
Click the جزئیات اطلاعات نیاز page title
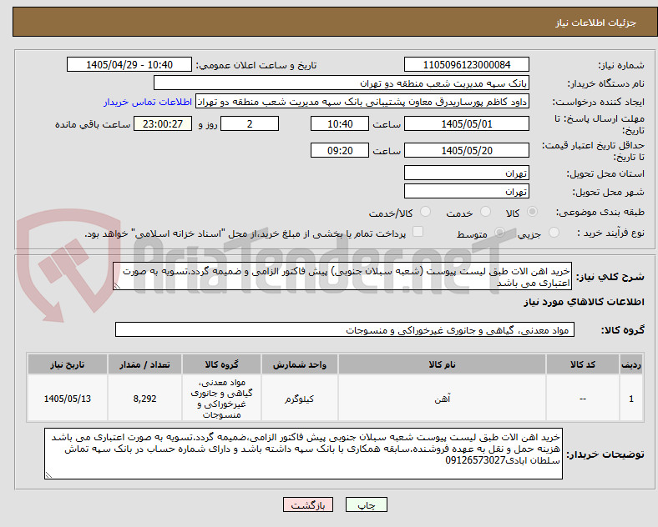596,23
